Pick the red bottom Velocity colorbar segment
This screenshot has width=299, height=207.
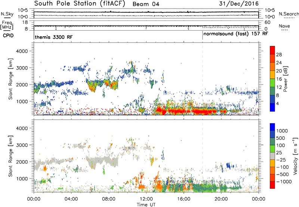(x=272, y=185)
